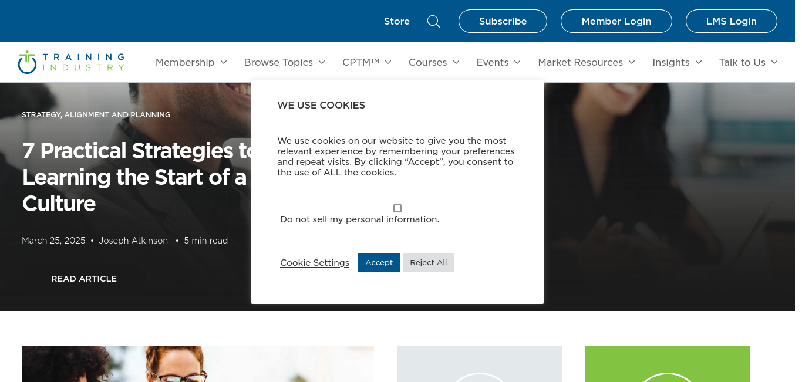The height and width of the screenshot is (382, 802).
Task: Click the 'March 25, 2025' article date
Action: point(53,241)
